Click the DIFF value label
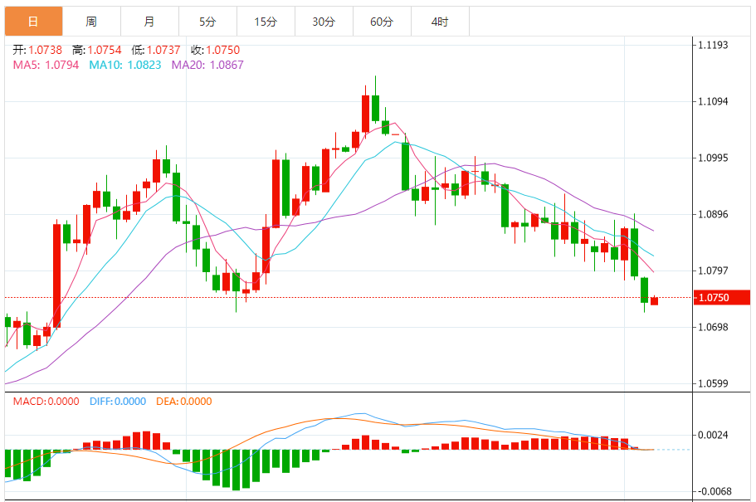This screenshot has width=756, height=502. (118, 402)
